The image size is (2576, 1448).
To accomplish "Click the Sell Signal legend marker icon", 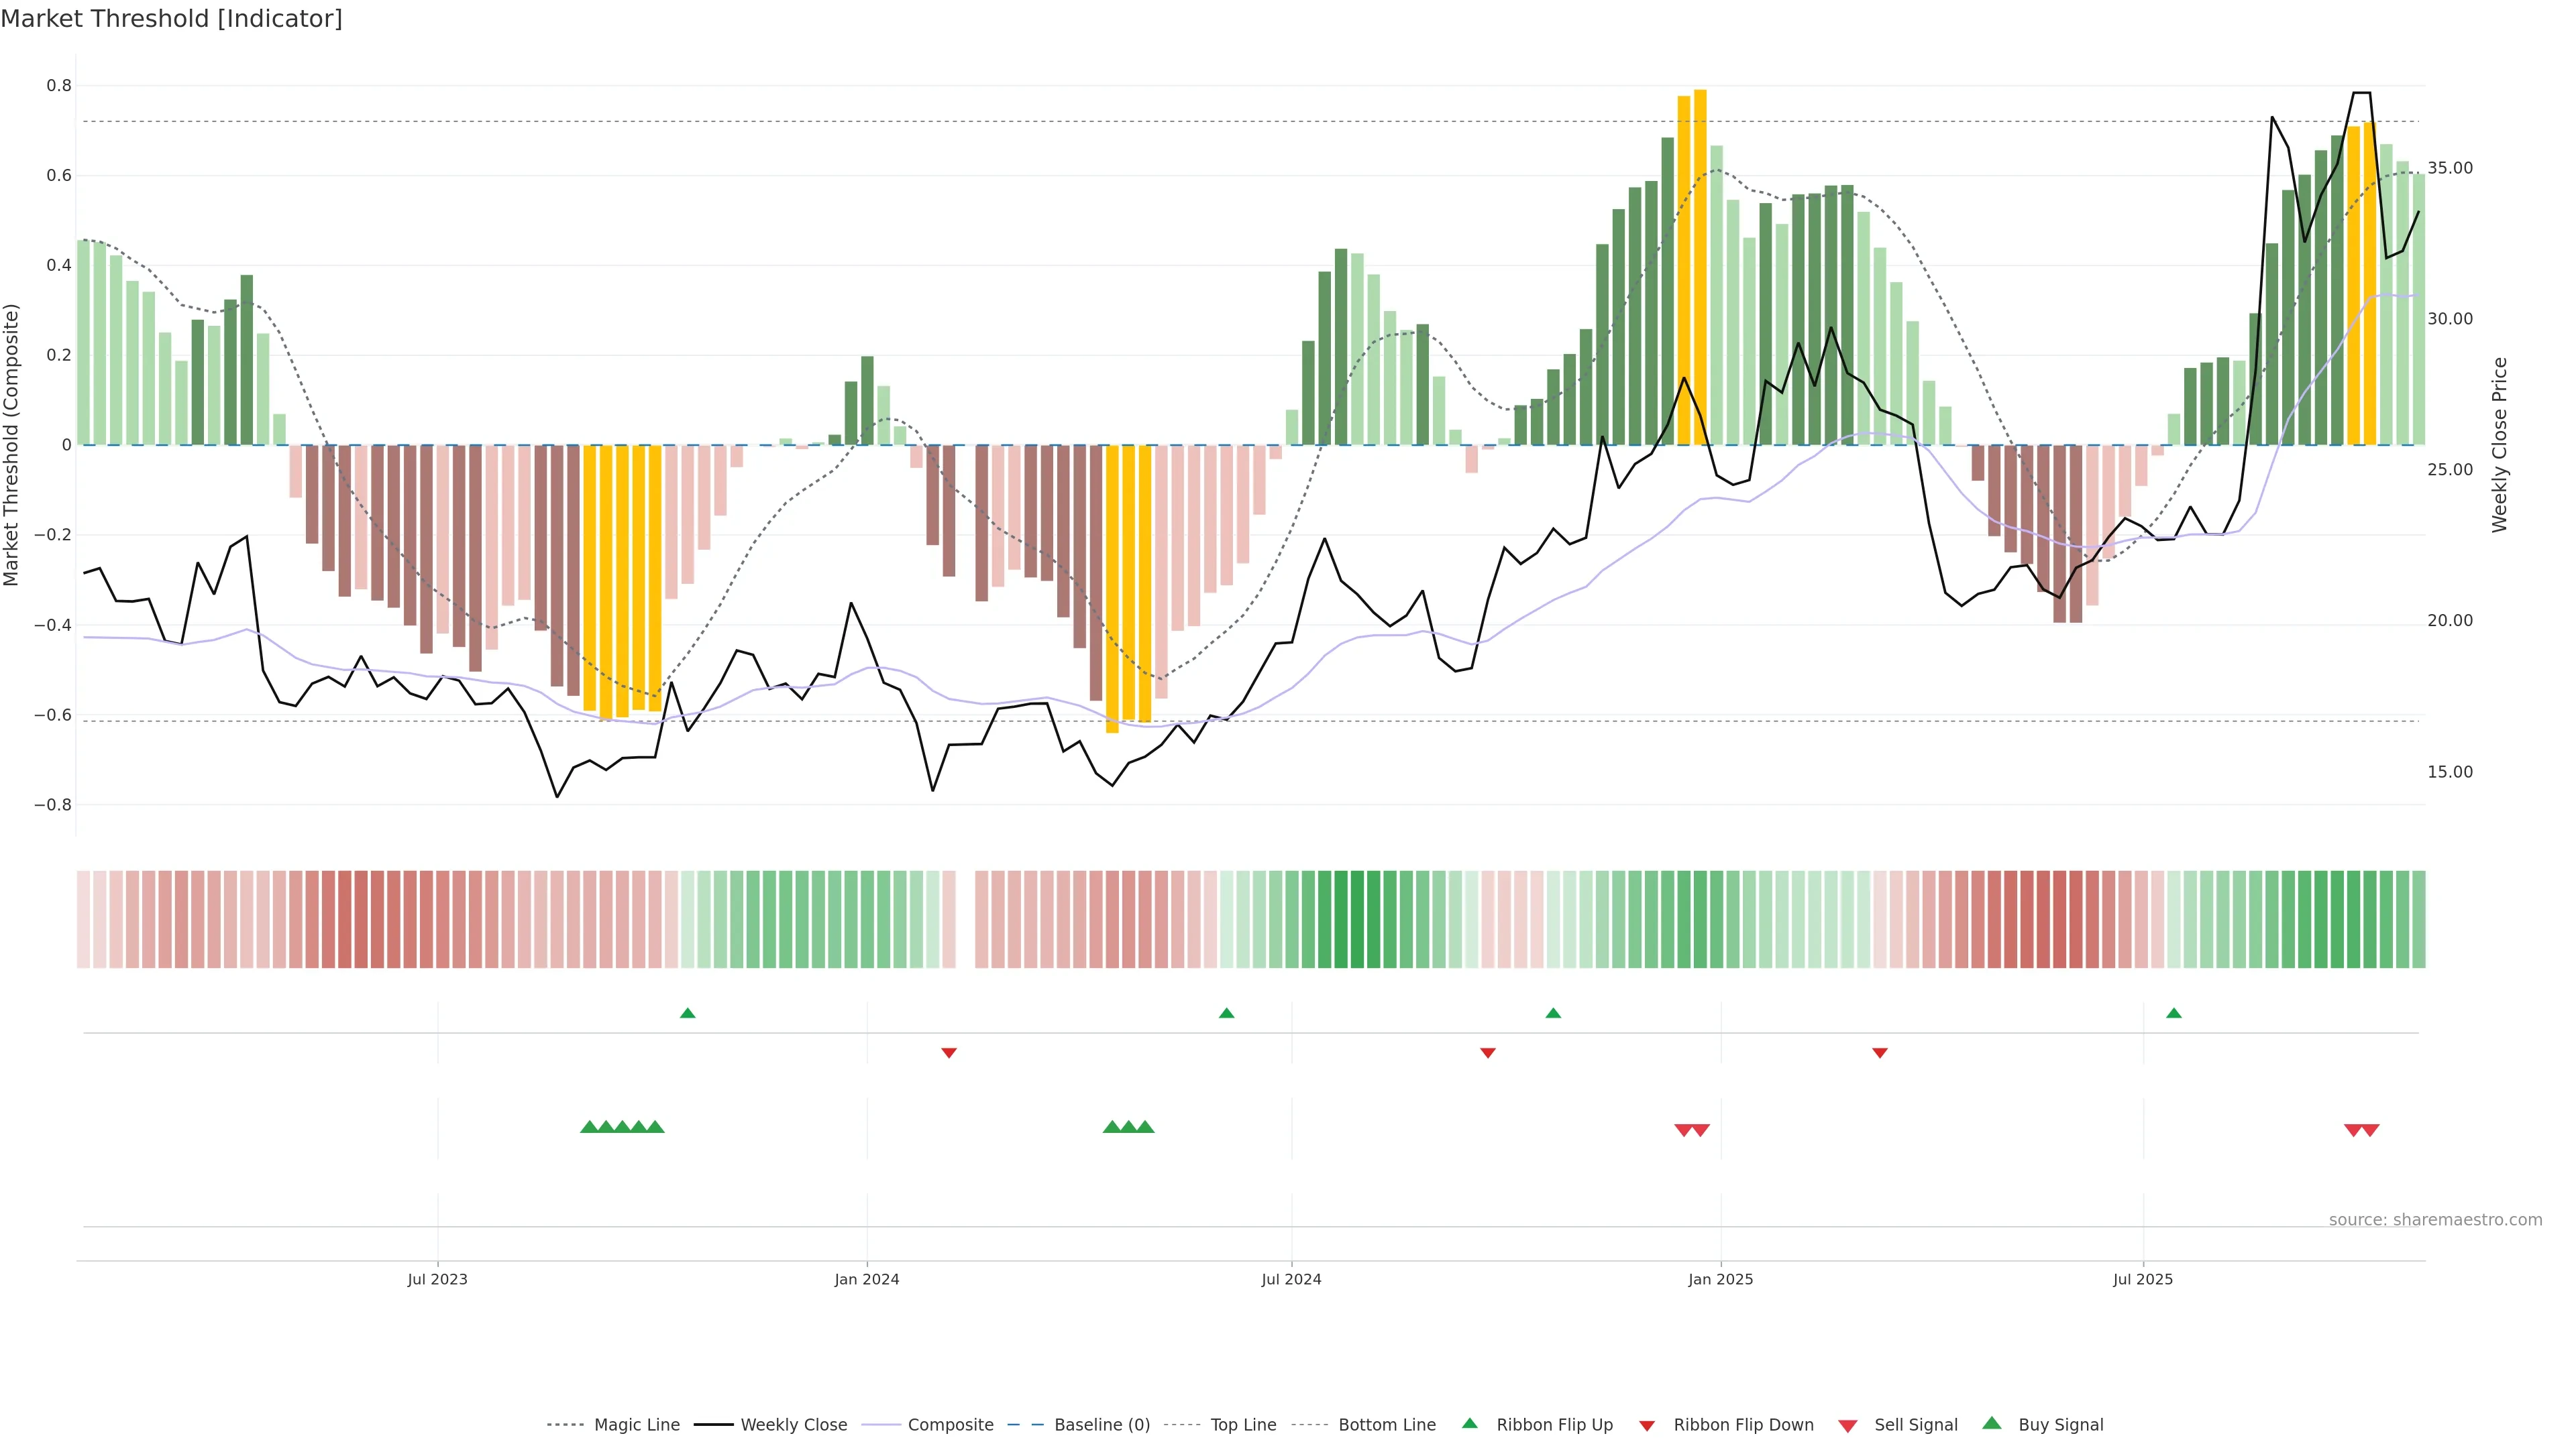I will pos(1847,1426).
